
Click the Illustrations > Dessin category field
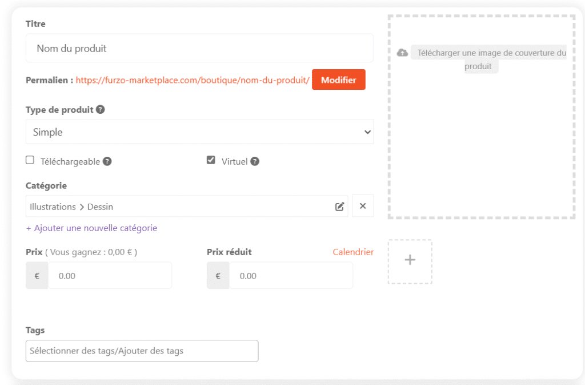tap(187, 206)
